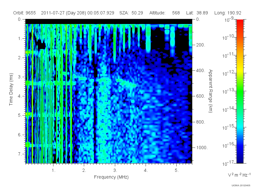Click the '3.' frequency tick label

coord(115,171)
